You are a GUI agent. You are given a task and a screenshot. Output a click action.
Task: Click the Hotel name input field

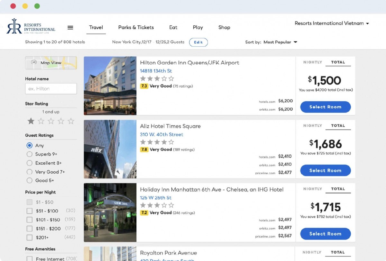pos(51,89)
